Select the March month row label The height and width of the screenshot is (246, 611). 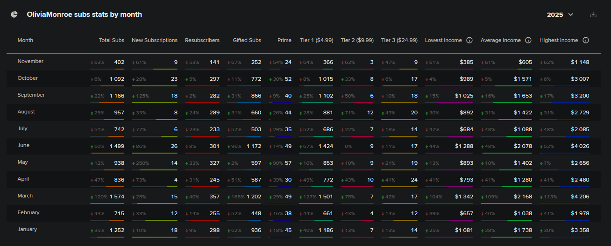(x=25, y=196)
